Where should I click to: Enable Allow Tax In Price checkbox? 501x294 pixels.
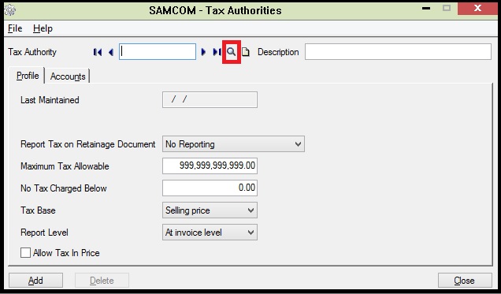[25, 253]
